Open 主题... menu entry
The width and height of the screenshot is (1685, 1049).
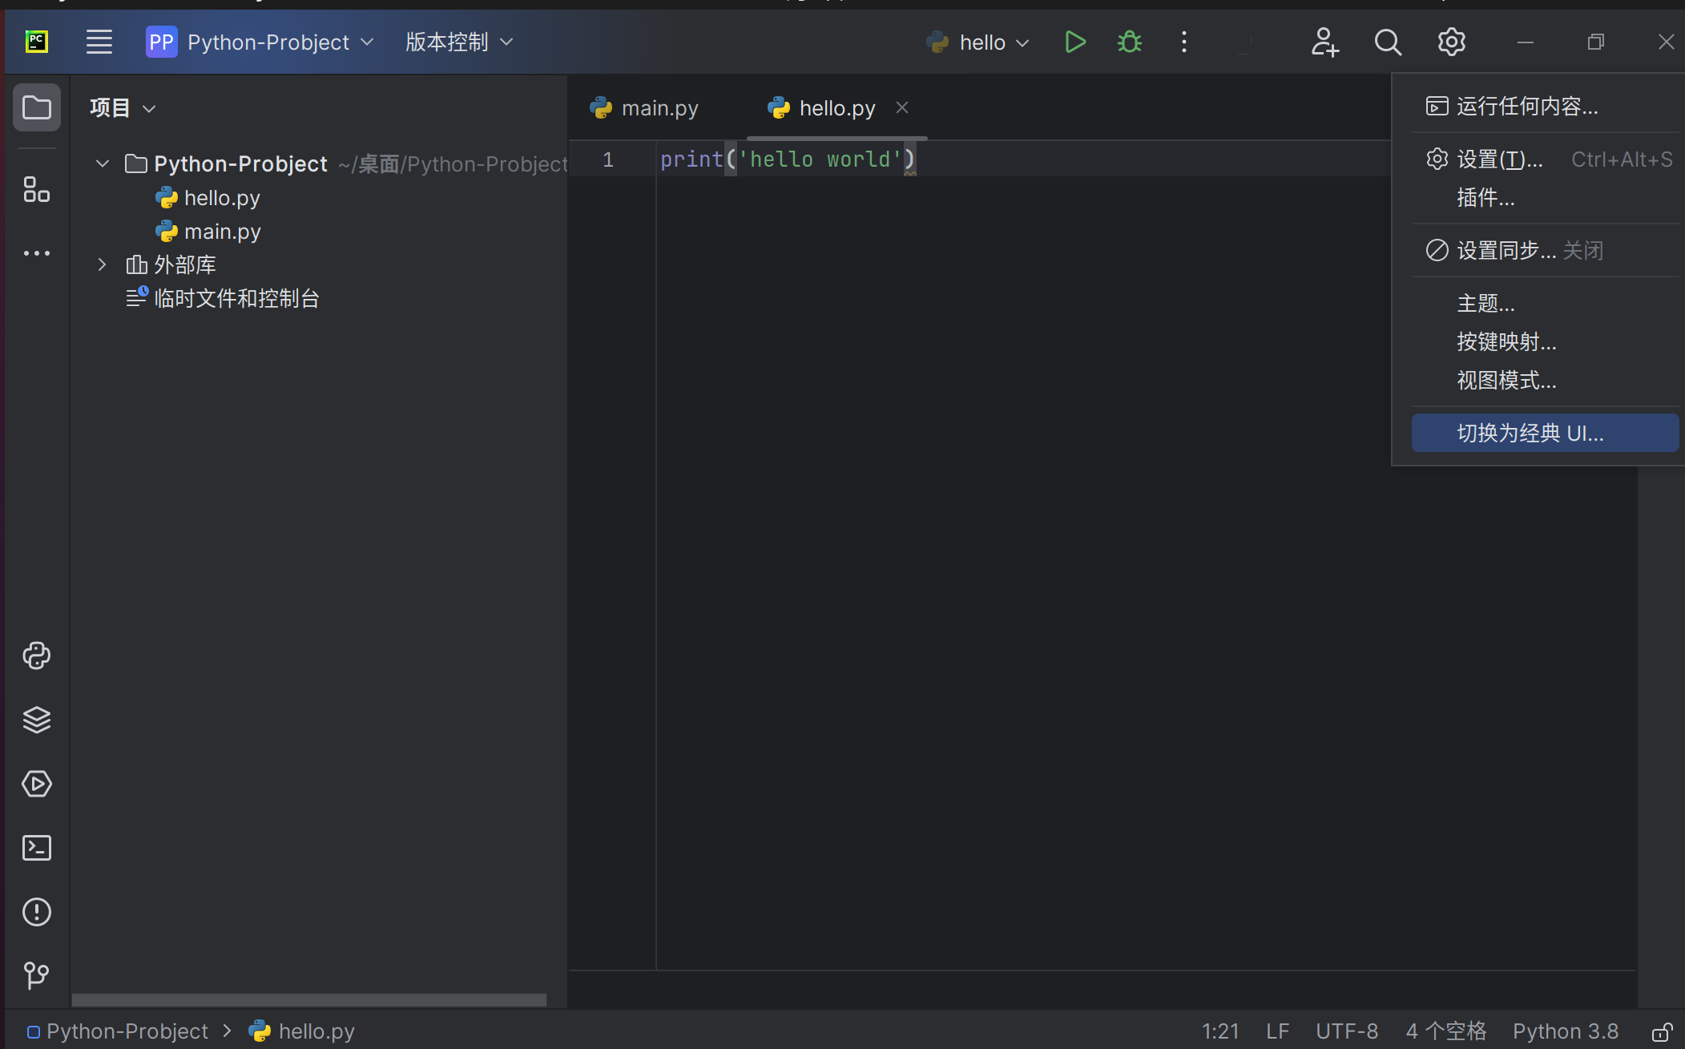coord(1545,304)
